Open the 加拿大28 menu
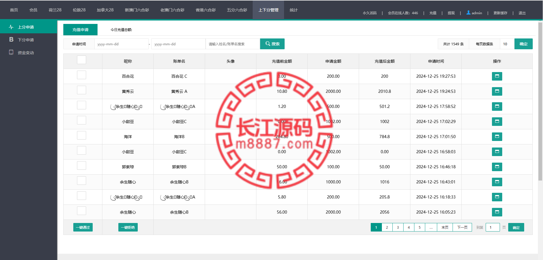 [105, 10]
